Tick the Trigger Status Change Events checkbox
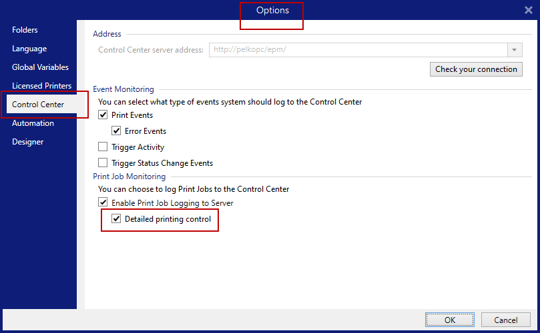 click(x=103, y=163)
